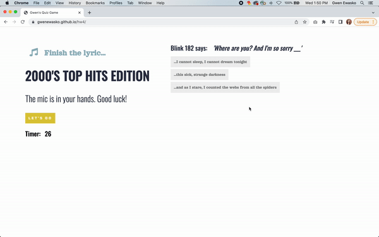Click the screen recording status icon
Screen dimensions: 379x237
pos(241,3)
